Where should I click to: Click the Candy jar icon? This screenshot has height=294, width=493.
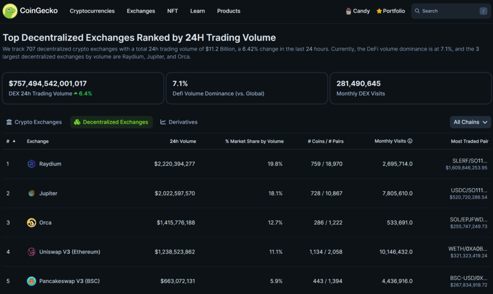[349, 11]
